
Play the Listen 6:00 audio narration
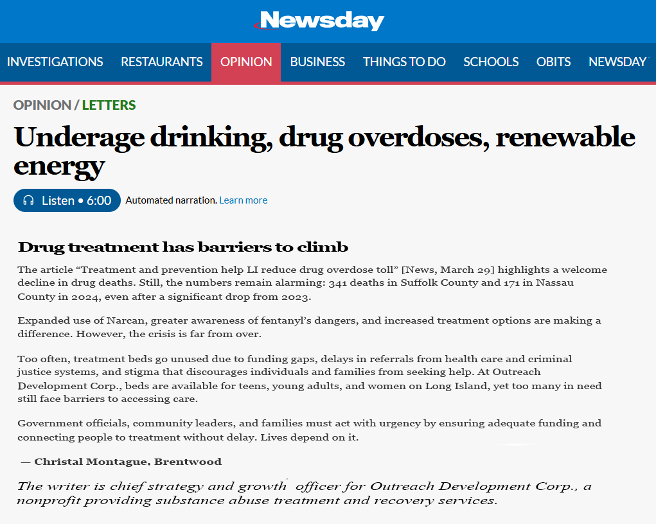pyautogui.click(x=67, y=200)
